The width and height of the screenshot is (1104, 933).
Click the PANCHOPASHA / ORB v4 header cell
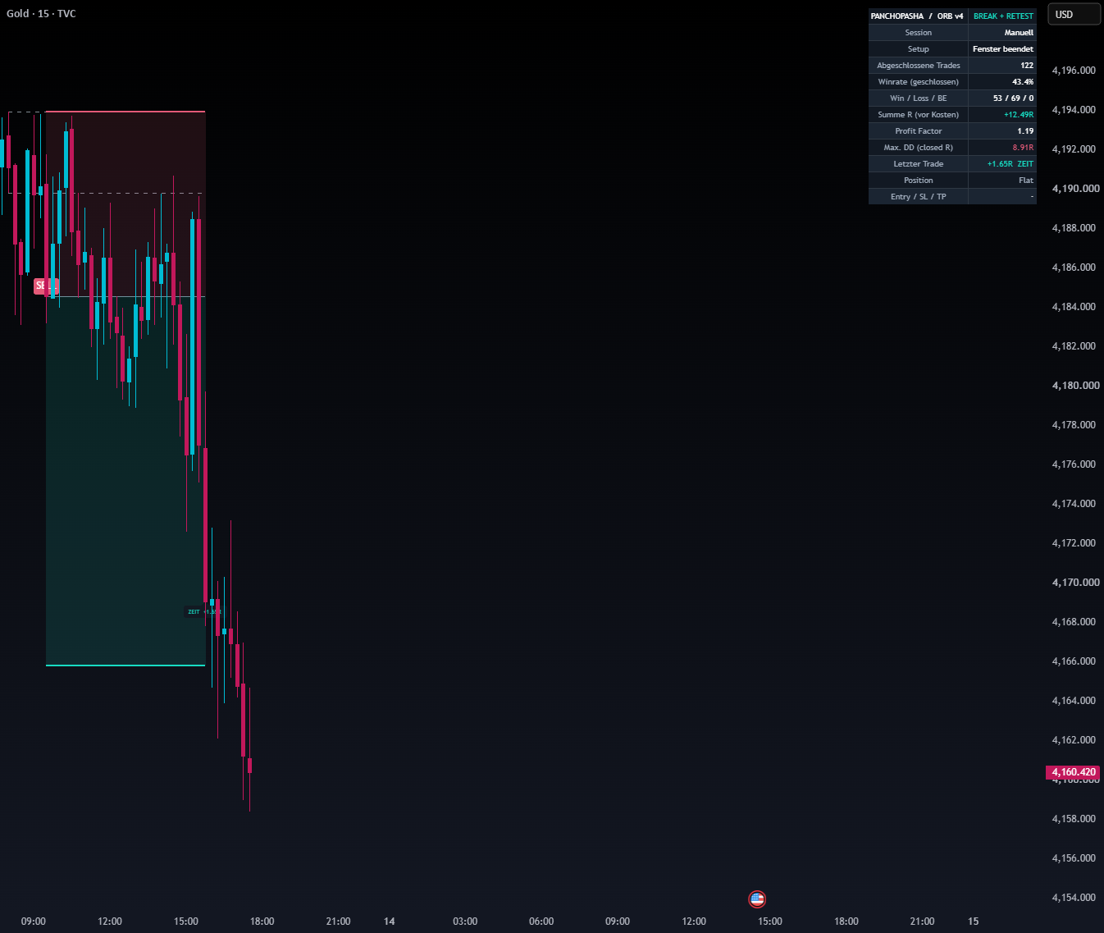[x=918, y=16]
